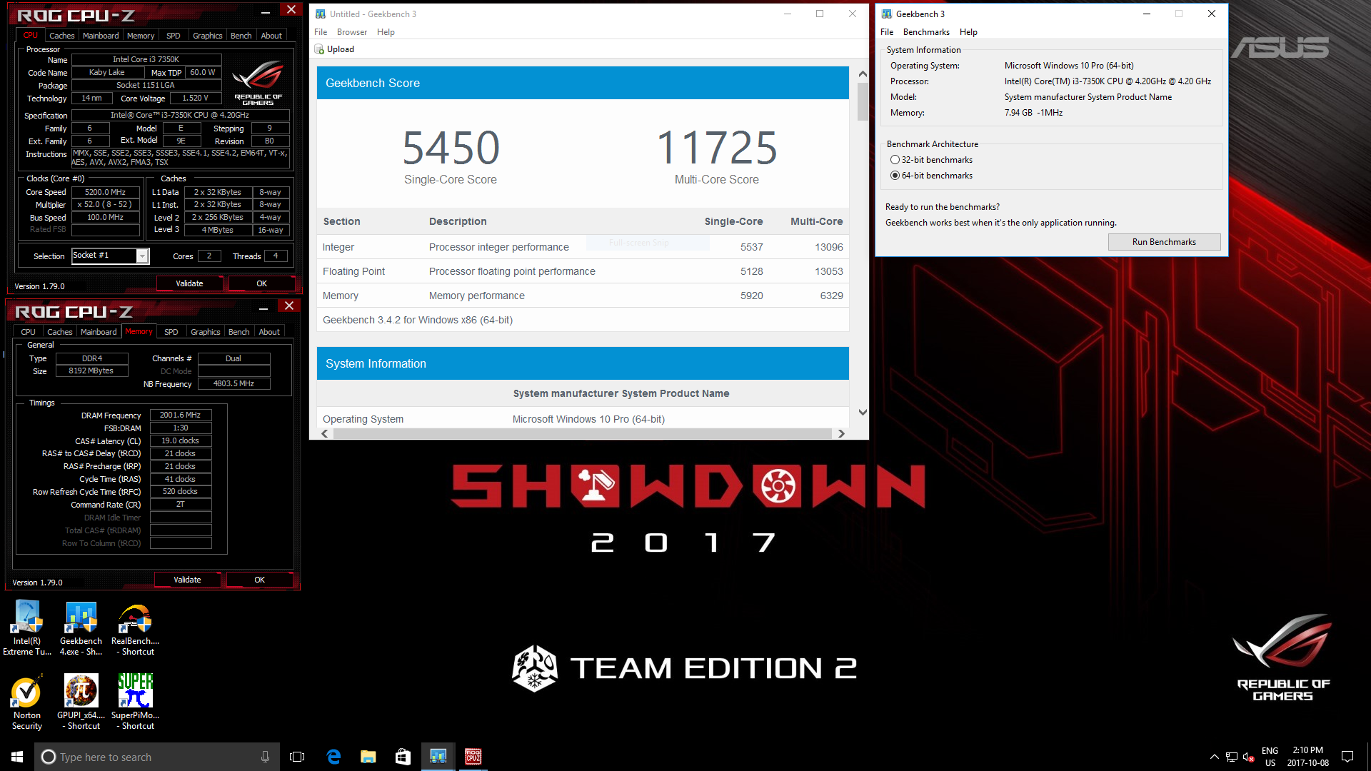Open Geekbench 4.exe desktop shortcut
The image size is (1371, 771).
point(81,628)
